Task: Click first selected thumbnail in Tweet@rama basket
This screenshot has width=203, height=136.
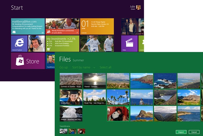Action: pyautogui.click(x=64, y=131)
